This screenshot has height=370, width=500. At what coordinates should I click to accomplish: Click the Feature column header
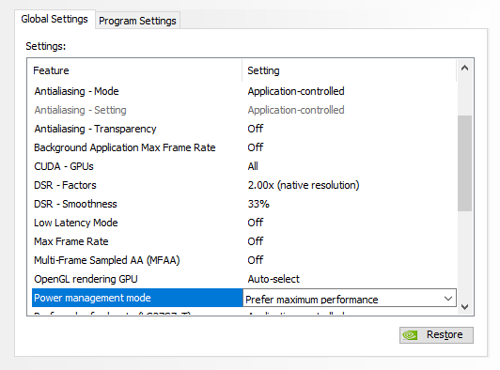pyautogui.click(x=51, y=70)
